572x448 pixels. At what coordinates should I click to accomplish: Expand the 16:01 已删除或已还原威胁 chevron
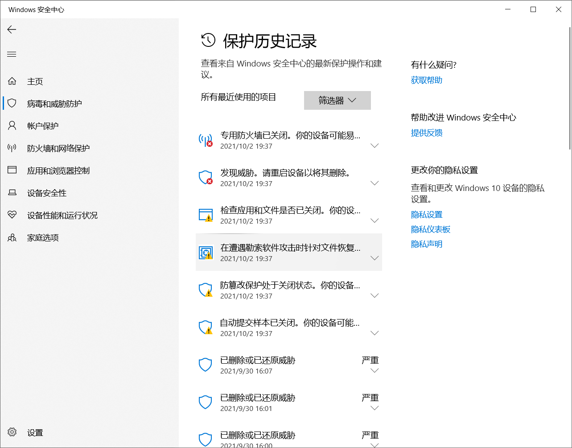coord(374,408)
